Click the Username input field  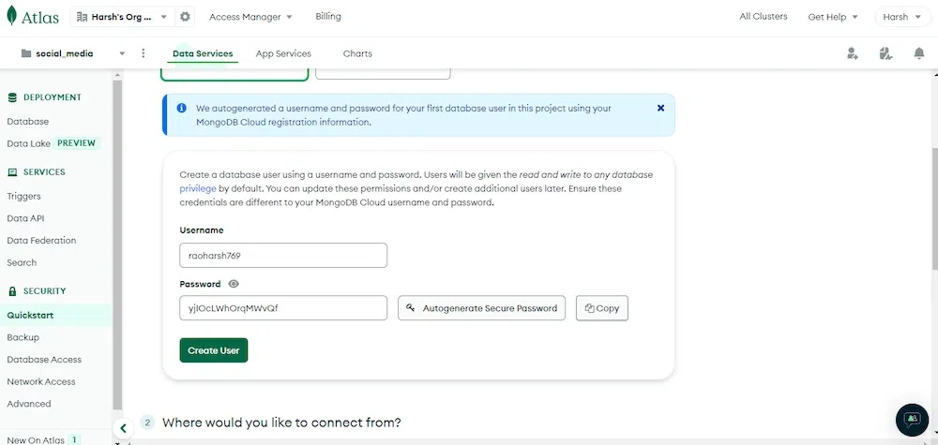click(283, 256)
